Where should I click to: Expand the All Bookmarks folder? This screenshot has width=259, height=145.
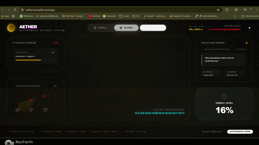click(250, 16)
